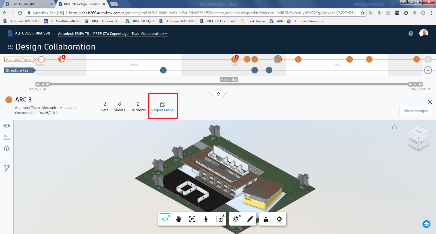The height and width of the screenshot is (234, 436).
Task: Toggle the eye visibility panel in sidebar
Action: [x=7, y=126]
